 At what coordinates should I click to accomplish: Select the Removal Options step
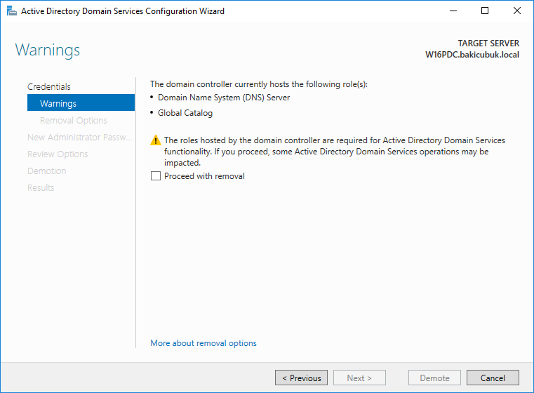[x=74, y=120]
